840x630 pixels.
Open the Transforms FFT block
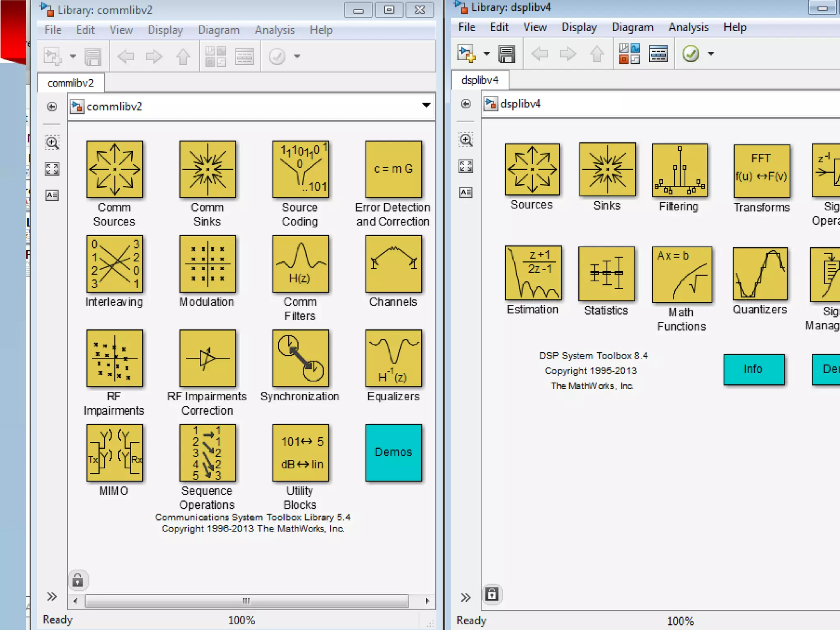click(x=761, y=171)
